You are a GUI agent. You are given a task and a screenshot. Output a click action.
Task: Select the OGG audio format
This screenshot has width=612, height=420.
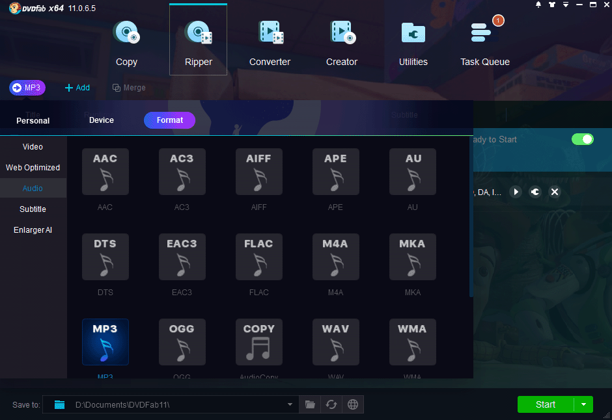tap(182, 342)
